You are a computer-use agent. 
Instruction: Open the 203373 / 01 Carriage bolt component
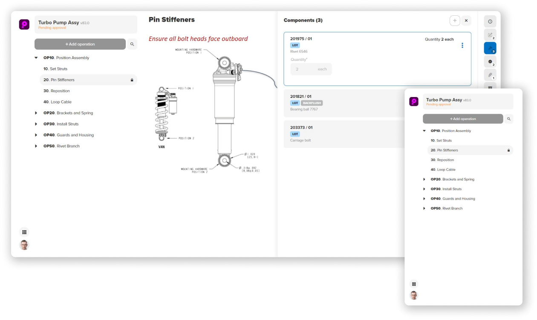[x=344, y=134]
